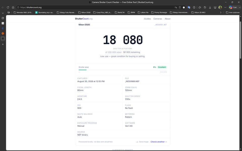Open the Cameras nav item

(158, 19)
